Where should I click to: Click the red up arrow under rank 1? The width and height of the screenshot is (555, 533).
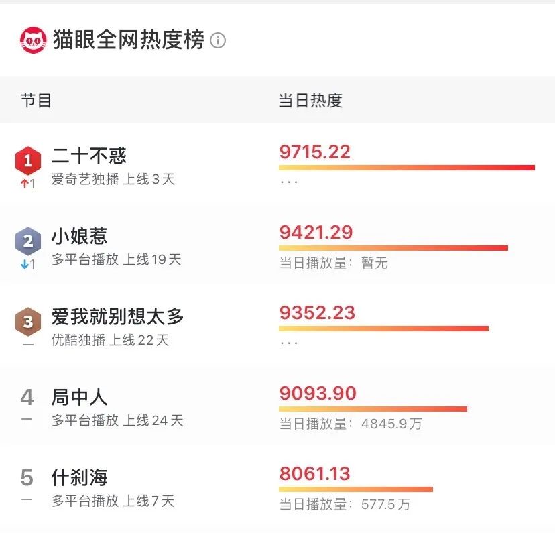click(27, 181)
